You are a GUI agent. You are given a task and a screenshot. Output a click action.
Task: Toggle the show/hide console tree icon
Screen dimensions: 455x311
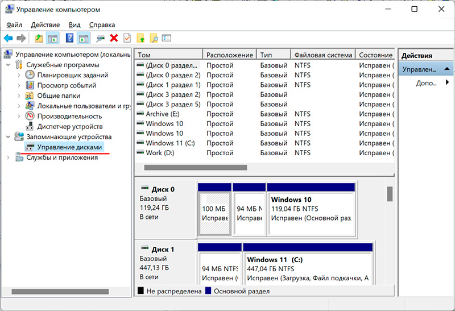click(52, 38)
